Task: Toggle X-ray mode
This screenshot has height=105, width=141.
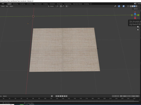Action: pyautogui.click(x=128, y=6)
